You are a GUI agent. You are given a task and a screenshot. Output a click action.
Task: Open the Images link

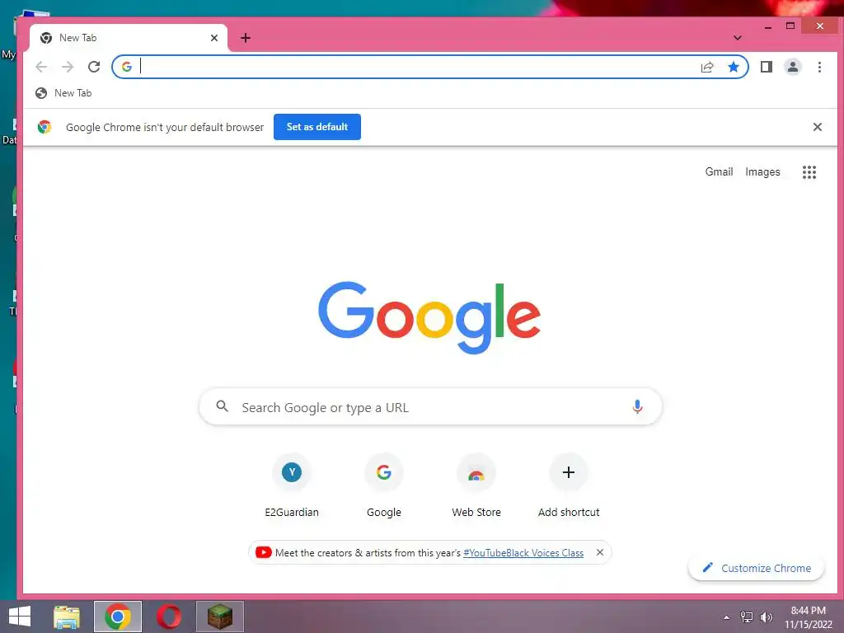[x=762, y=171]
